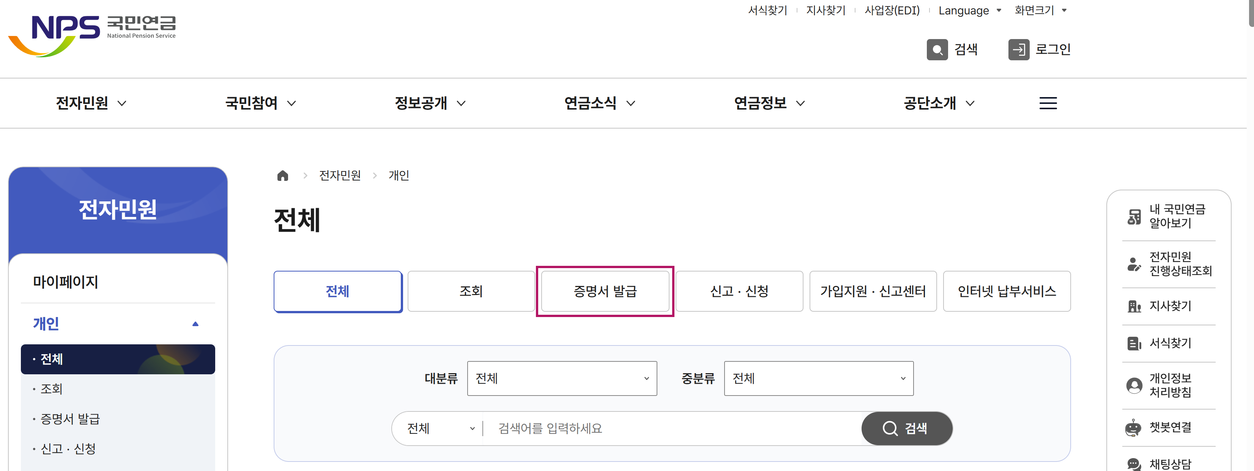Click the 개인정보 처리방침 profile icon
The width and height of the screenshot is (1254, 471).
pyautogui.click(x=1134, y=385)
